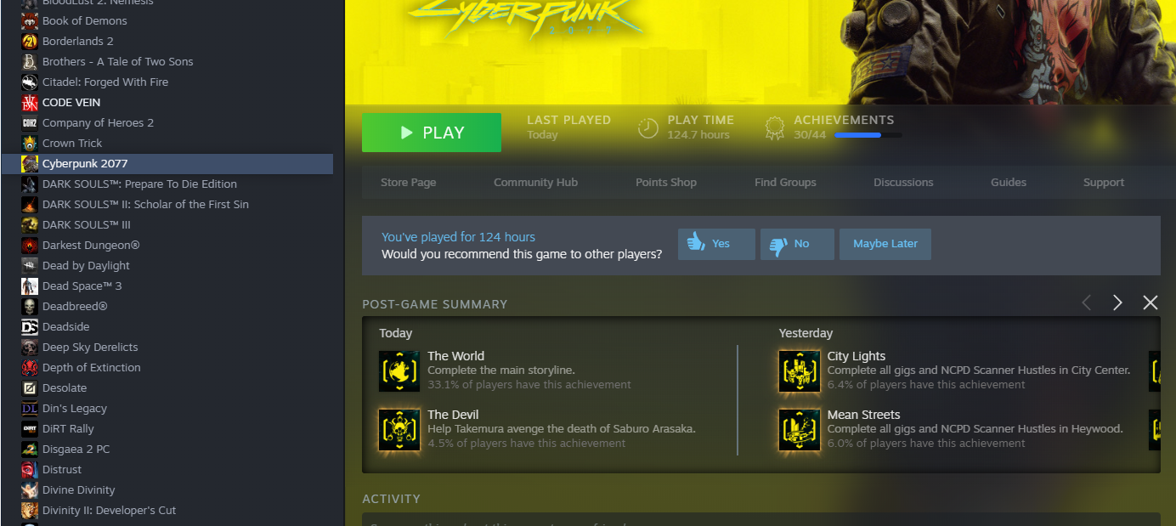The width and height of the screenshot is (1176, 526).
Task: Show the previous post-game summary page
Action: (1086, 303)
